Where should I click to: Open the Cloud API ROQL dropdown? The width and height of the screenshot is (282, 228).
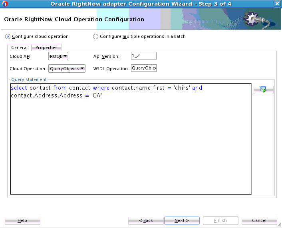58,56
